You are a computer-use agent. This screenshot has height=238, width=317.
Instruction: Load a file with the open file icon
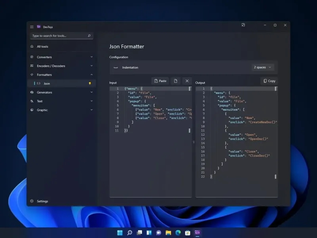pyautogui.click(x=176, y=81)
